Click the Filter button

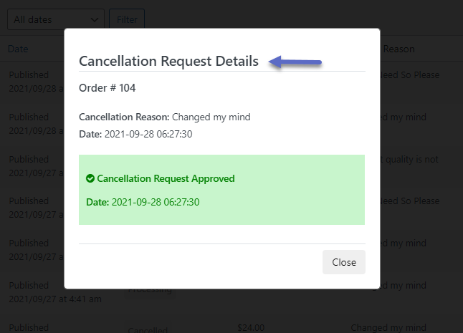pyautogui.click(x=127, y=19)
